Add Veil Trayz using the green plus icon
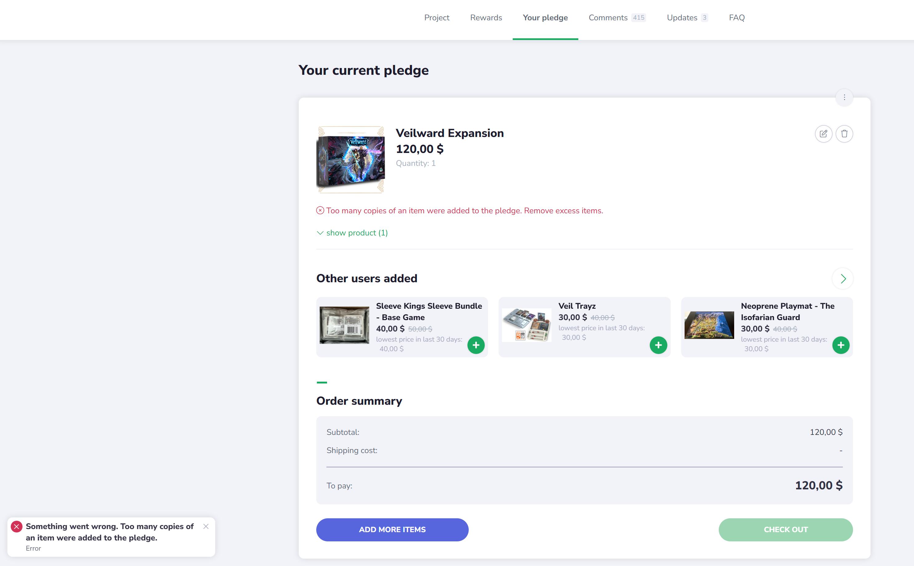Image resolution: width=914 pixels, height=566 pixels. (x=658, y=345)
